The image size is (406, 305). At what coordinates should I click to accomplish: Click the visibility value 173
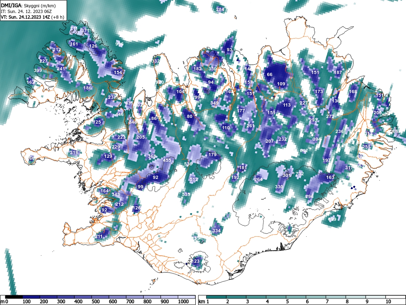click(319, 91)
